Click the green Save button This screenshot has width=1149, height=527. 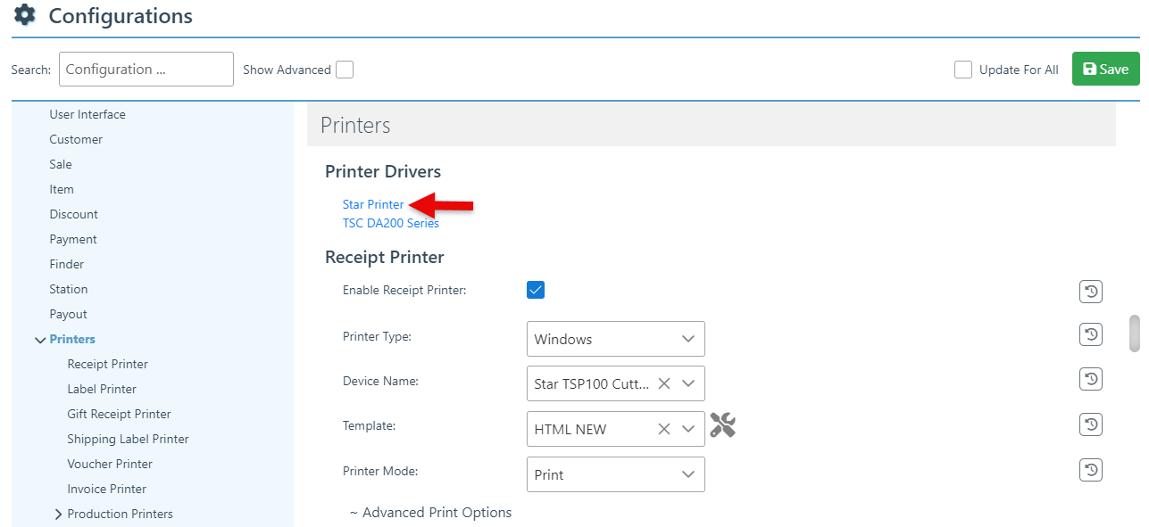point(1105,70)
